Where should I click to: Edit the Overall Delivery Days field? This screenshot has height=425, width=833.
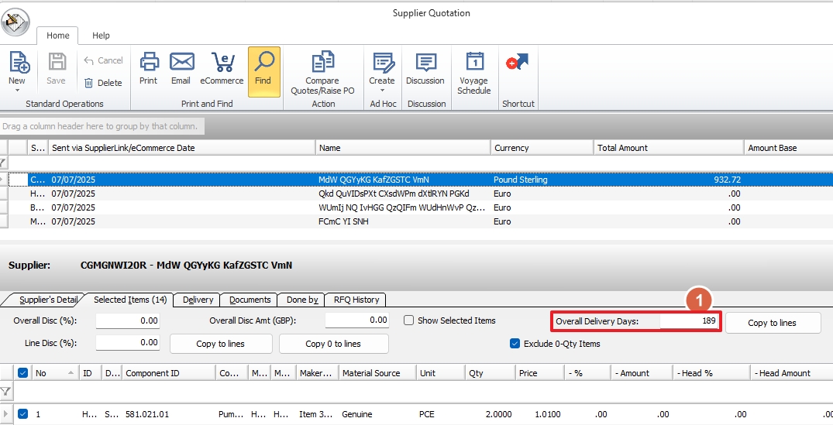690,320
